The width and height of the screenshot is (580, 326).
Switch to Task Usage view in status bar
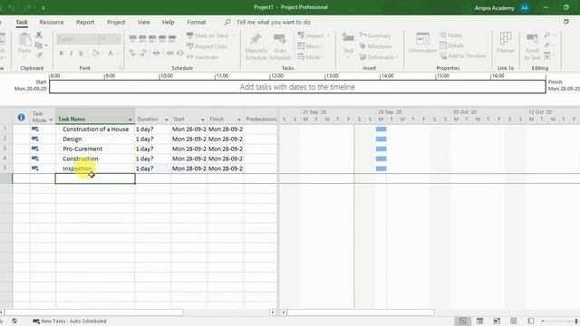(x=479, y=321)
